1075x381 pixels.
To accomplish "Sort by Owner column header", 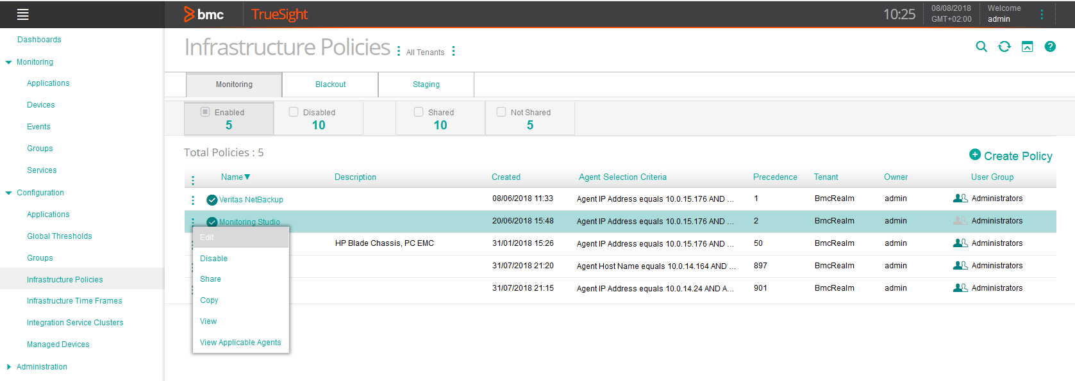I will click(896, 177).
